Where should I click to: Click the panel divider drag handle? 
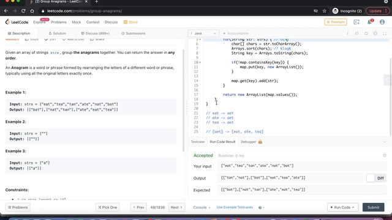coord(186,108)
